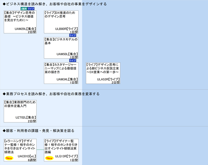Viewport: 208px width, 165px height.
Task: Click the ライブ badge above カスタマージャーニーマップ card
Action: (x=73, y=60)
